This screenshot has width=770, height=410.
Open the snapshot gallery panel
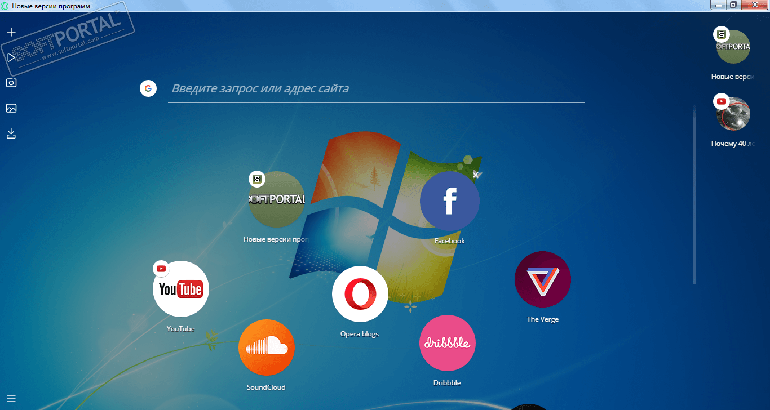pyautogui.click(x=11, y=108)
